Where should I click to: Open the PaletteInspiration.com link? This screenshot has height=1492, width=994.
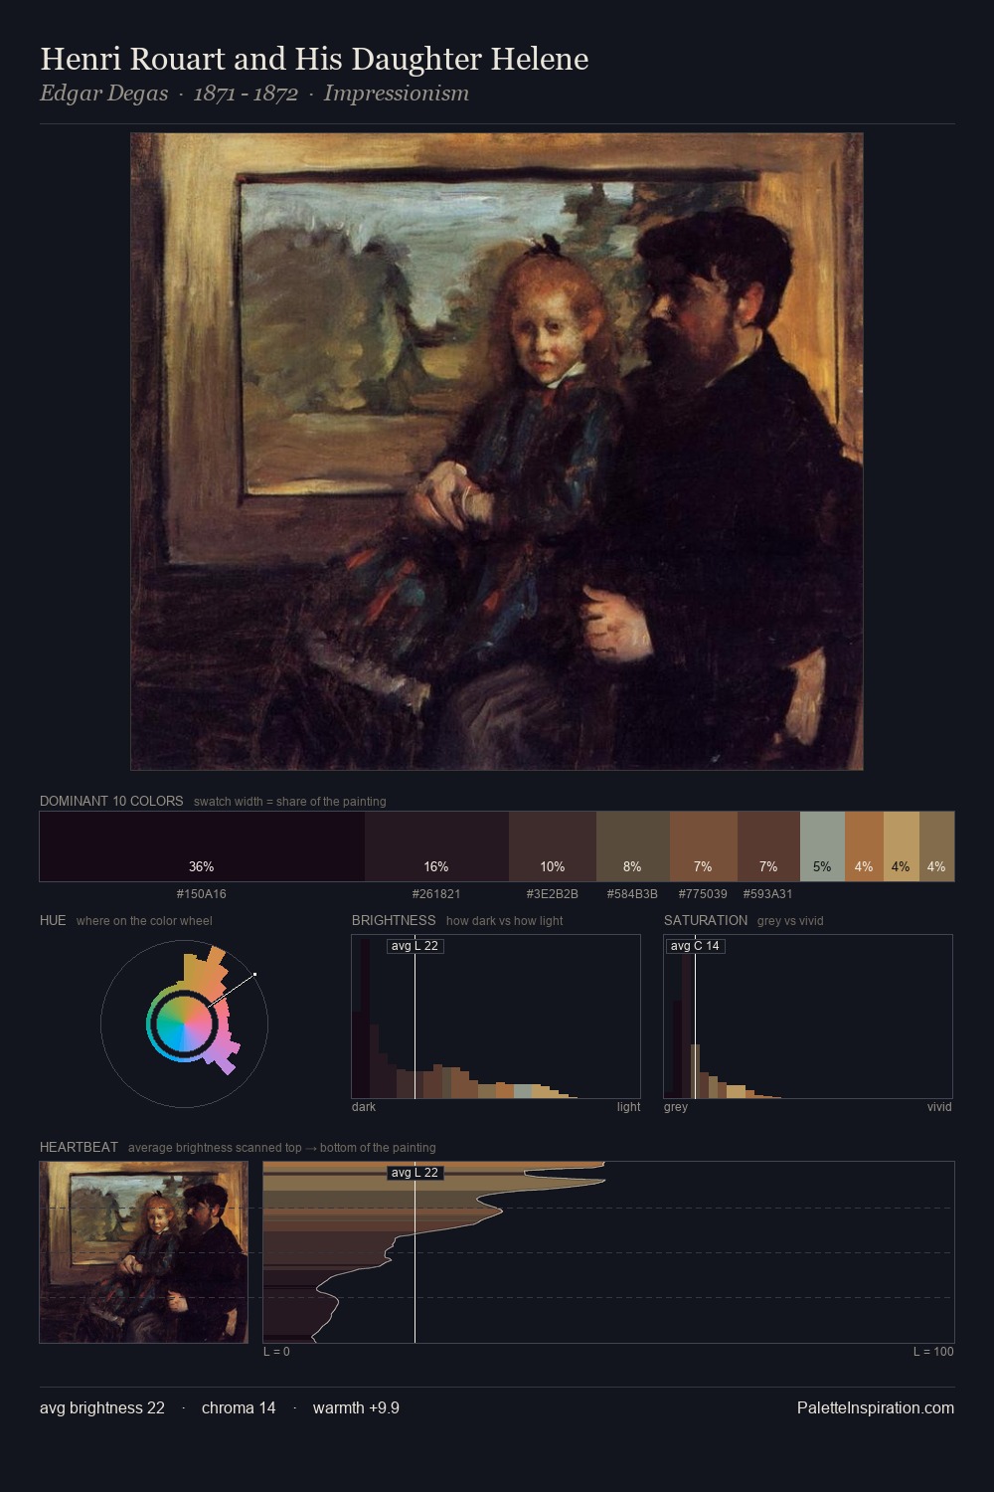pyautogui.click(x=876, y=1407)
